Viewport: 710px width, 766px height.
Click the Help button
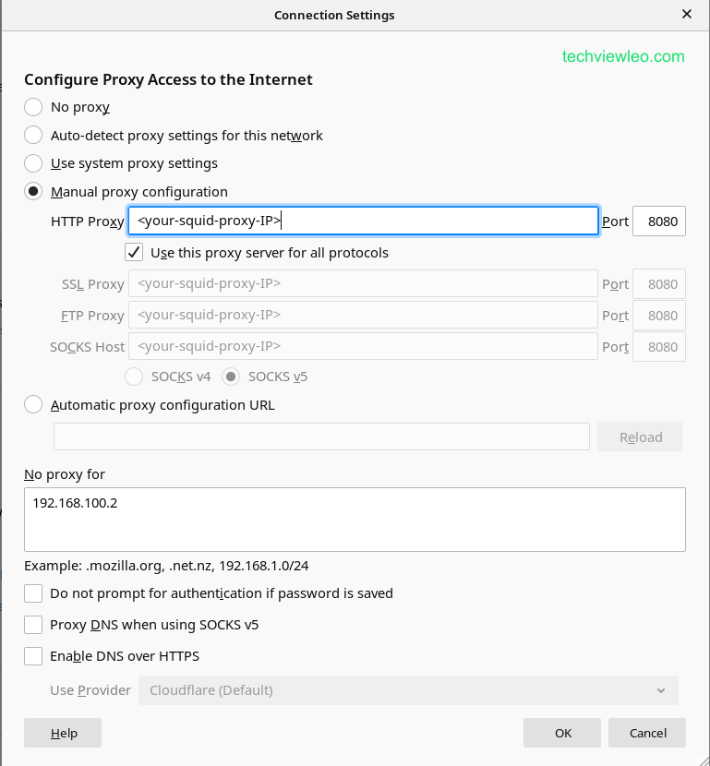pyautogui.click(x=63, y=733)
